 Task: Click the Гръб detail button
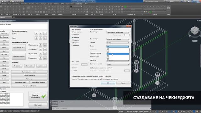point(4,51)
